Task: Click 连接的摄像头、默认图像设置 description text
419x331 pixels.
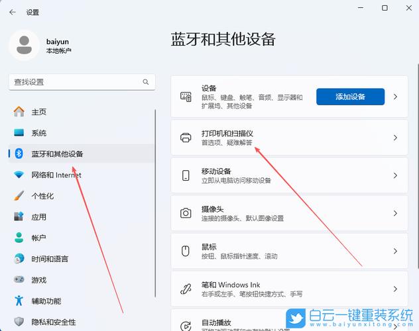Action: click(x=243, y=218)
